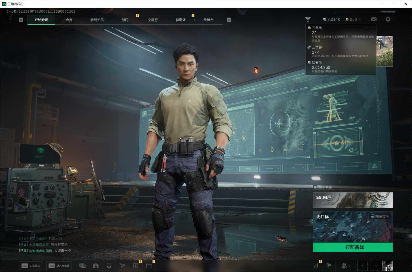
Task: Open the settings gear icon
Action: 388,19
